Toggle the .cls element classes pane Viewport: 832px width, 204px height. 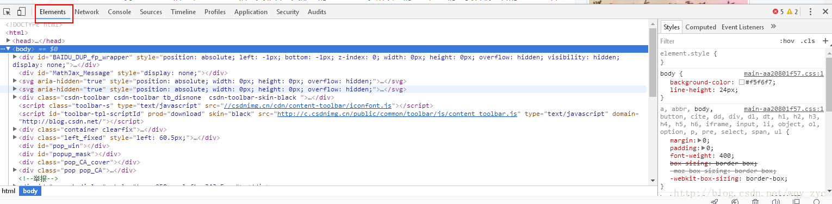[x=808, y=41]
